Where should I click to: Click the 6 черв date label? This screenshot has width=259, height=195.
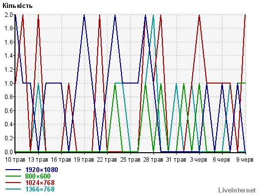tap(222, 160)
